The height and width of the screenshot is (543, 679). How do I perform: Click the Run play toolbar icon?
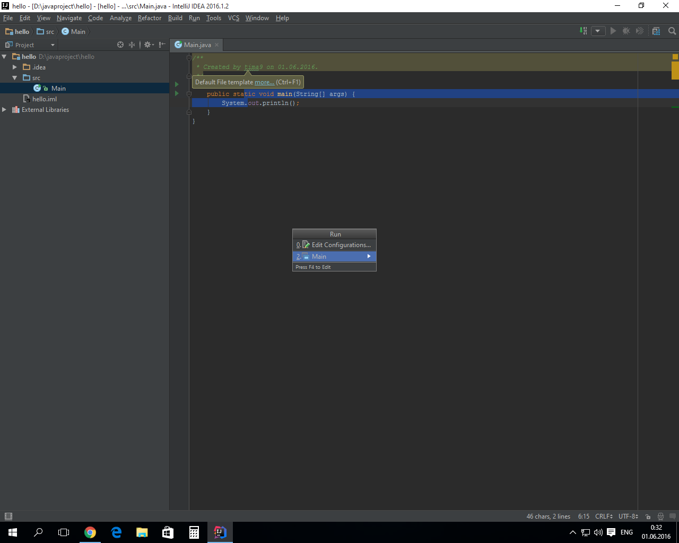(613, 31)
